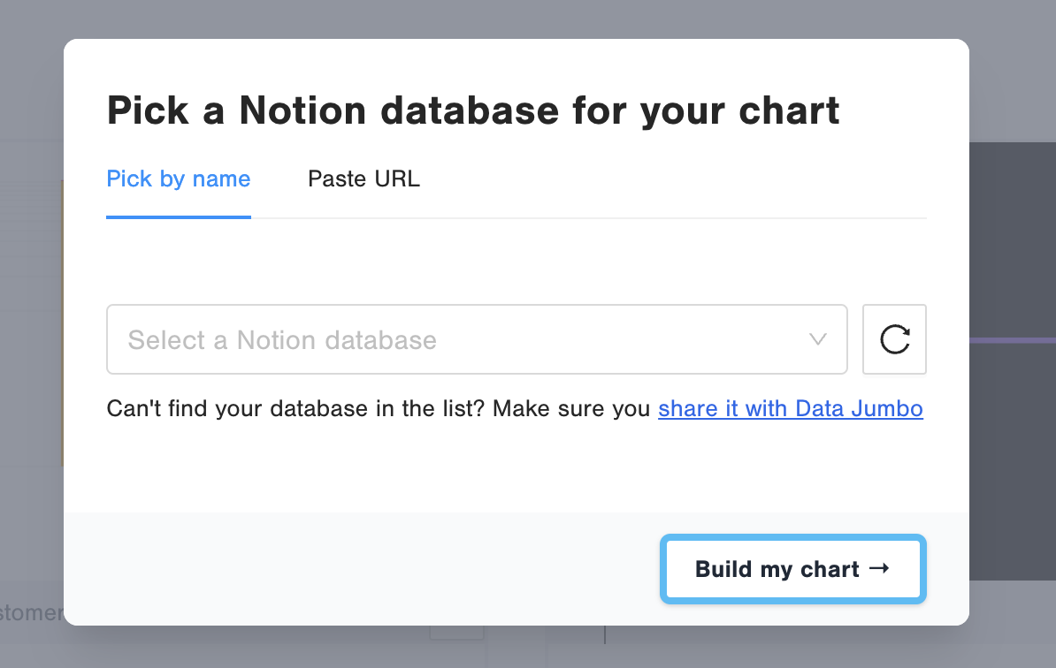Click the dropdown chevron arrow icon

818,339
